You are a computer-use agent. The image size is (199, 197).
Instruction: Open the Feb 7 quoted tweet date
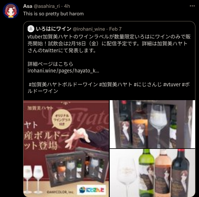pyautogui.click(x=115, y=29)
